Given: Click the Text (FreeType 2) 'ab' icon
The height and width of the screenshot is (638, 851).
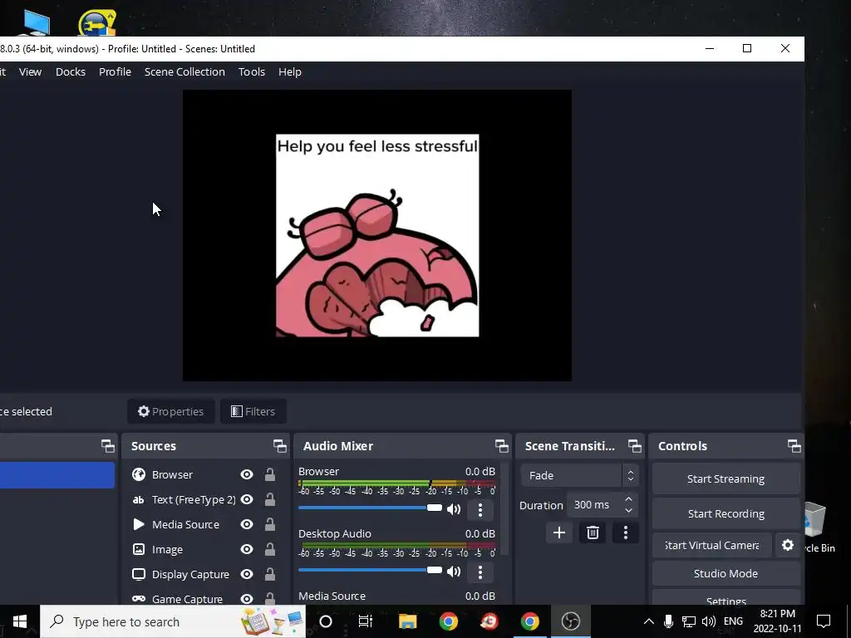Looking at the screenshot, I should pos(139,499).
